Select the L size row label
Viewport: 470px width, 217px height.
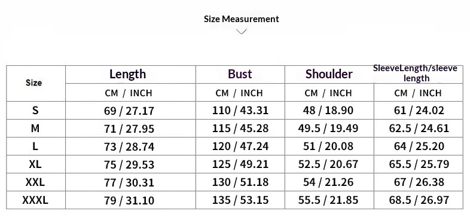tap(35, 146)
